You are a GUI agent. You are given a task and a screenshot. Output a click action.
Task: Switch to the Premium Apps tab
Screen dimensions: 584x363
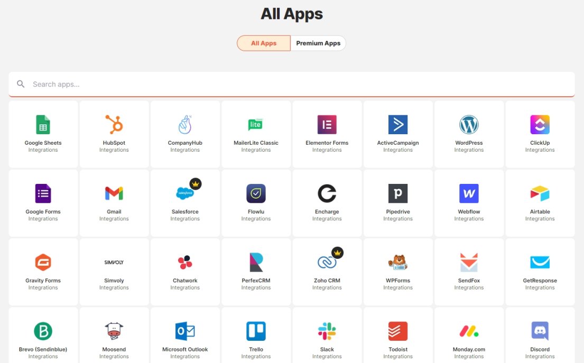coord(318,43)
